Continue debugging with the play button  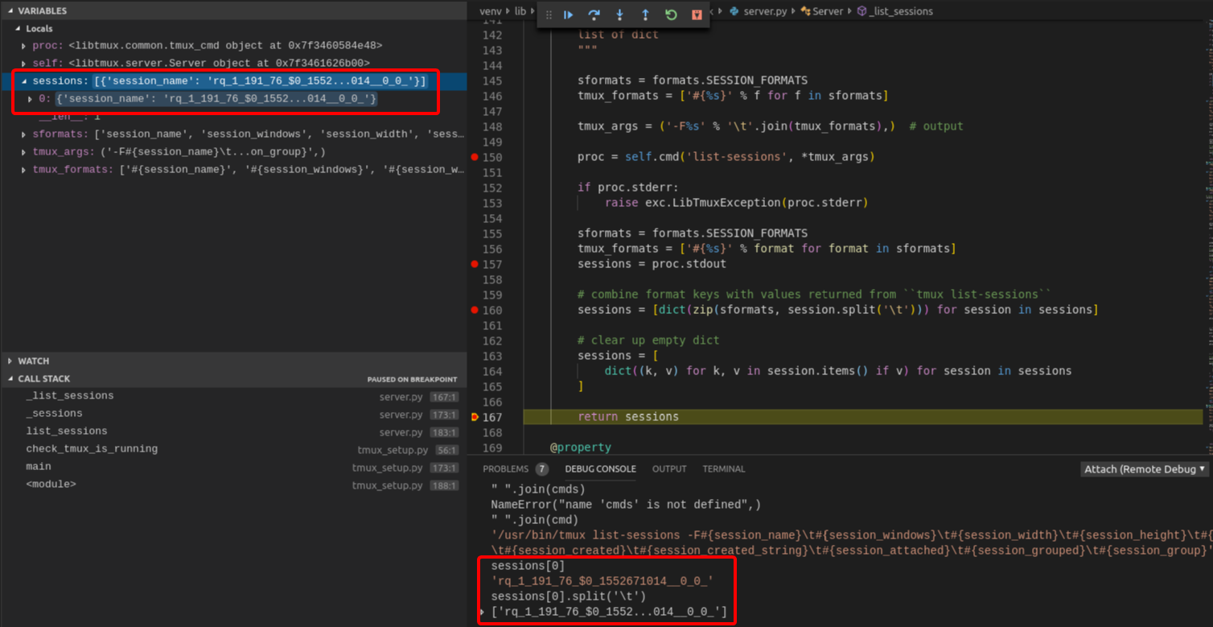tap(568, 14)
